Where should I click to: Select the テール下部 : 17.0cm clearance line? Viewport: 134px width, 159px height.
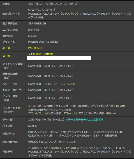(77, 106)
